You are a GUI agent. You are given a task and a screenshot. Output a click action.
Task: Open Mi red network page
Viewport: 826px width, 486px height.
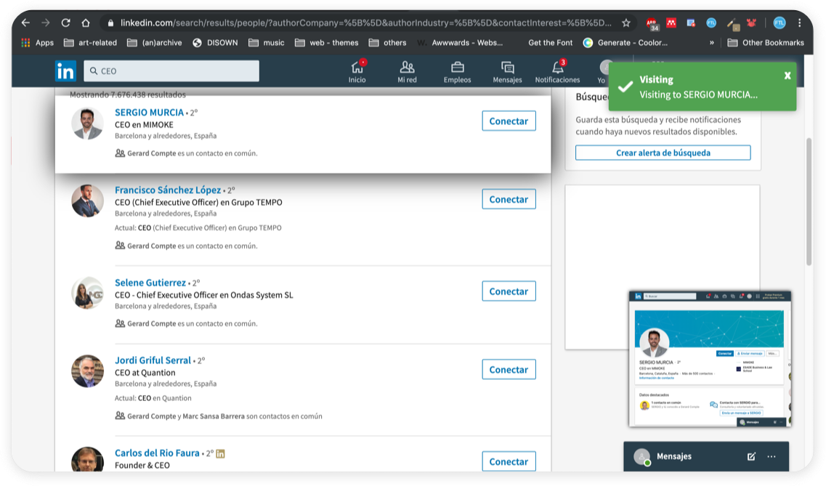[x=408, y=72]
